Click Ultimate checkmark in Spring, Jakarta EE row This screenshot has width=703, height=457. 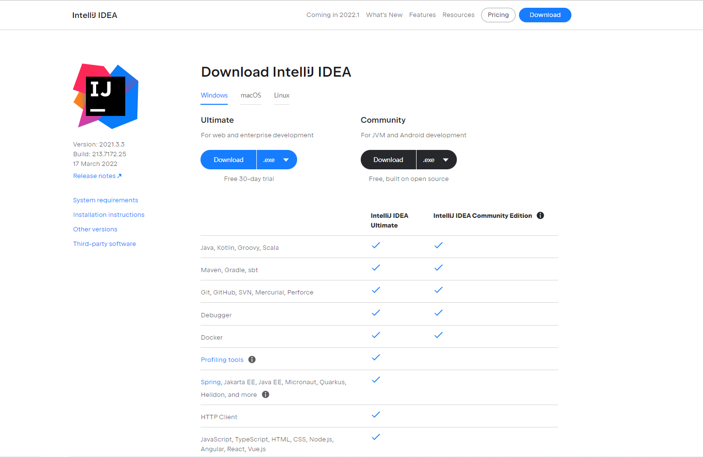pyautogui.click(x=376, y=380)
